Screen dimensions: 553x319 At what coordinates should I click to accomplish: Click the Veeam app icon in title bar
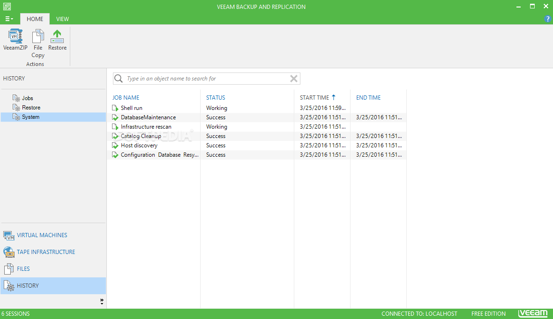click(x=7, y=7)
